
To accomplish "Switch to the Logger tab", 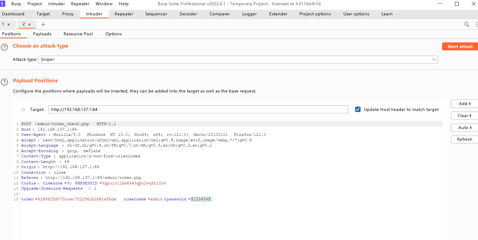I will 250,14.
